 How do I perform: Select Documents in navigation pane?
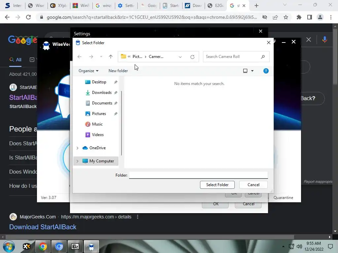[102, 103]
